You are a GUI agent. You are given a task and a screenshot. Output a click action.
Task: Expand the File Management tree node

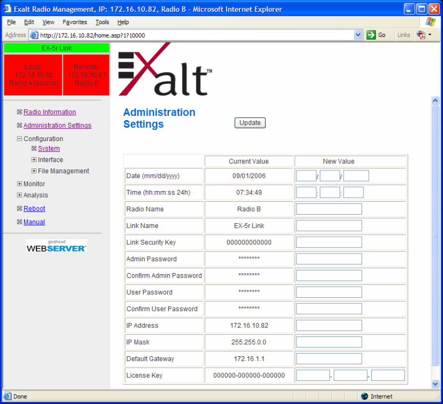tap(34, 171)
